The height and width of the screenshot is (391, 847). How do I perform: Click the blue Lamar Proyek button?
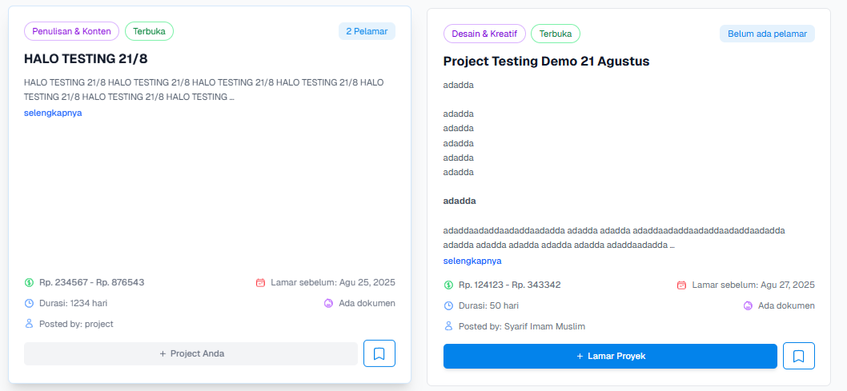pyautogui.click(x=610, y=356)
